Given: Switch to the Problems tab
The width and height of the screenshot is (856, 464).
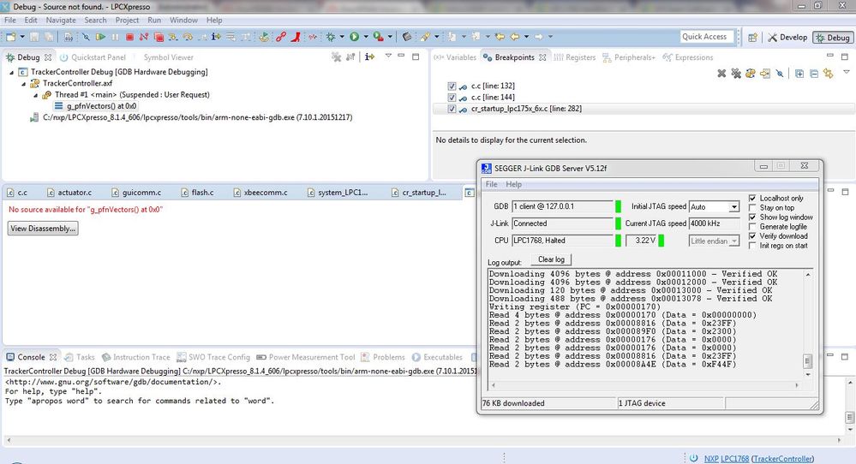Looking at the screenshot, I should pyautogui.click(x=383, y=357).
